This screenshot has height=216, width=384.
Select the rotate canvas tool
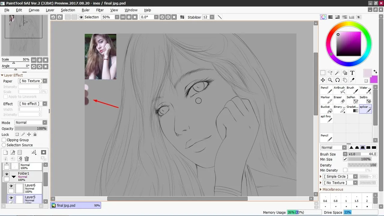337,80
